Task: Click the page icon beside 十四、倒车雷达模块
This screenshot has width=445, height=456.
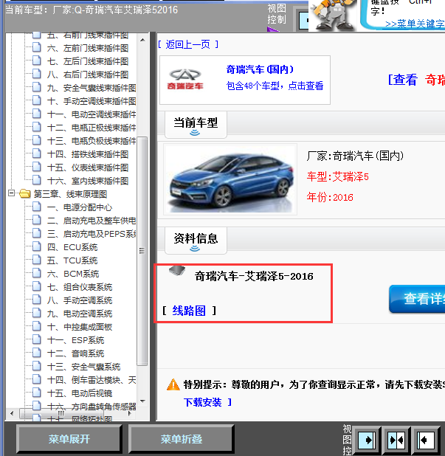Action: pyautogui.click(x=37, y=379)
